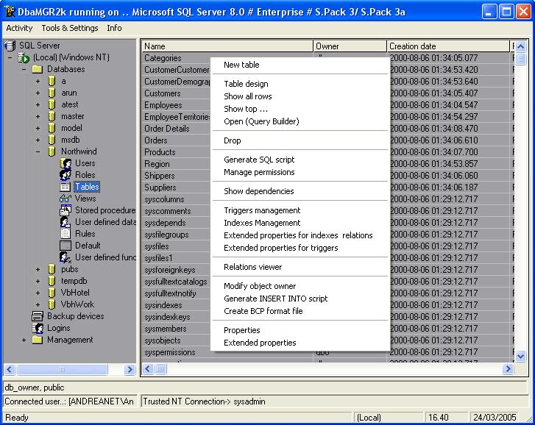Click the table list vertical scrollbar down arrow
Screen dimensions: 535x425
click(x=521, y=356)
